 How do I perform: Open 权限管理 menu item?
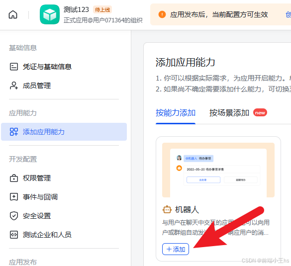[x=64, y=178]
